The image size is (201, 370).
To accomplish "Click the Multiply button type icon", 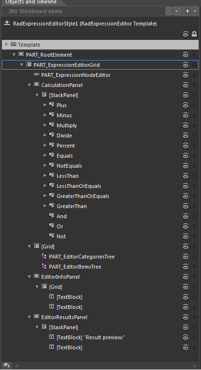I will [52, 125].
